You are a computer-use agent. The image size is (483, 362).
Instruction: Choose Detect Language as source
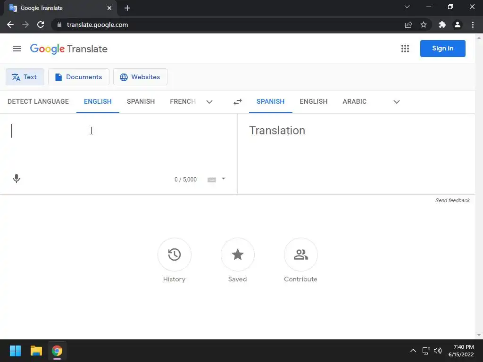pos(38,102)
